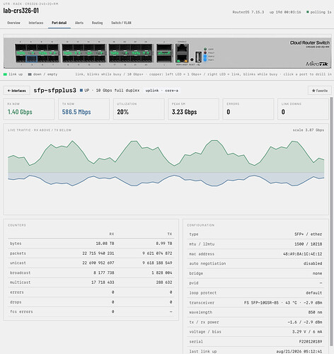This screenshot has height=354, width=334.
Task: Click the green link up legend square
Action: tap(5, 74)
